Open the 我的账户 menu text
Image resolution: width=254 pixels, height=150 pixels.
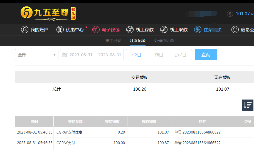[39, 30]
